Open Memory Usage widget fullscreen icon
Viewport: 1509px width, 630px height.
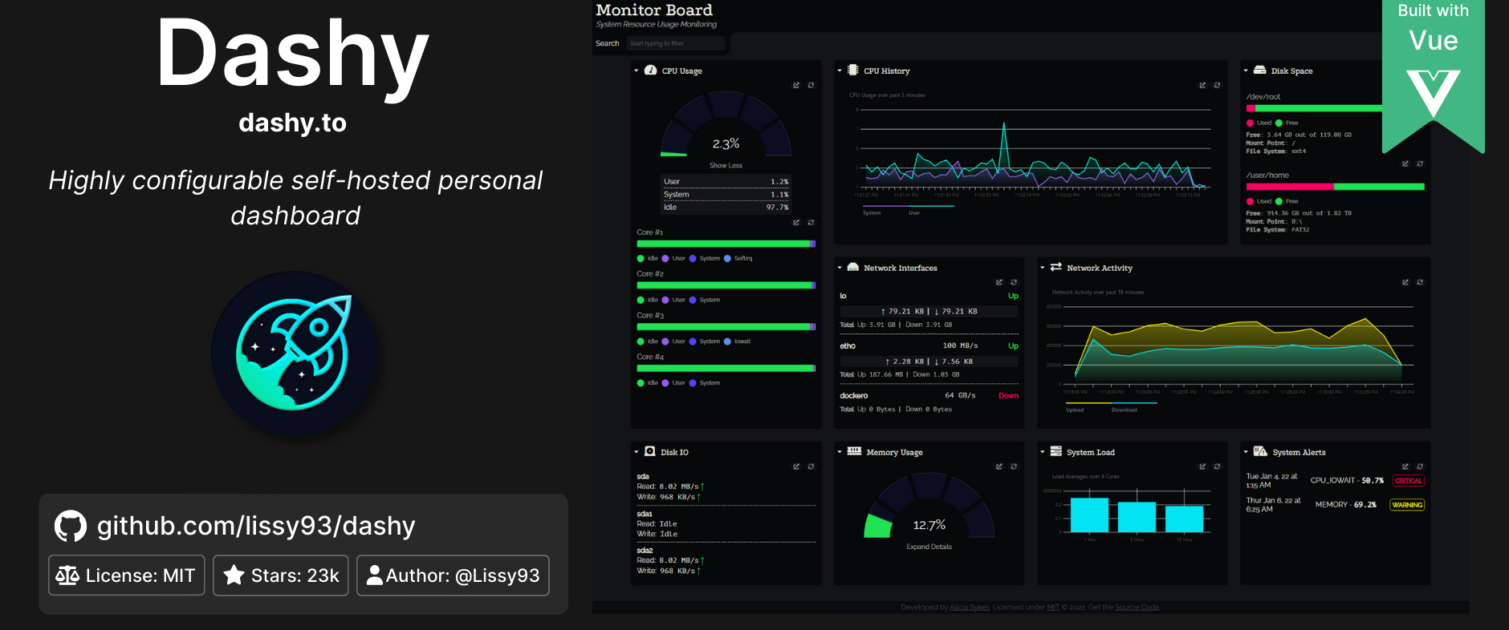pyautogui.click(x=999, y=466)
